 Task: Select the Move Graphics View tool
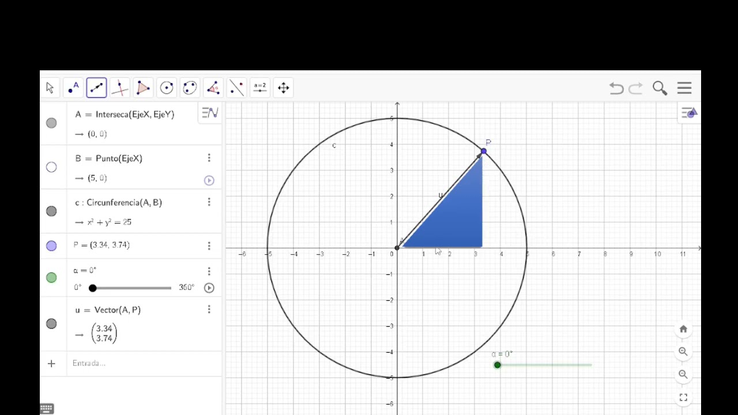(283, 88)
